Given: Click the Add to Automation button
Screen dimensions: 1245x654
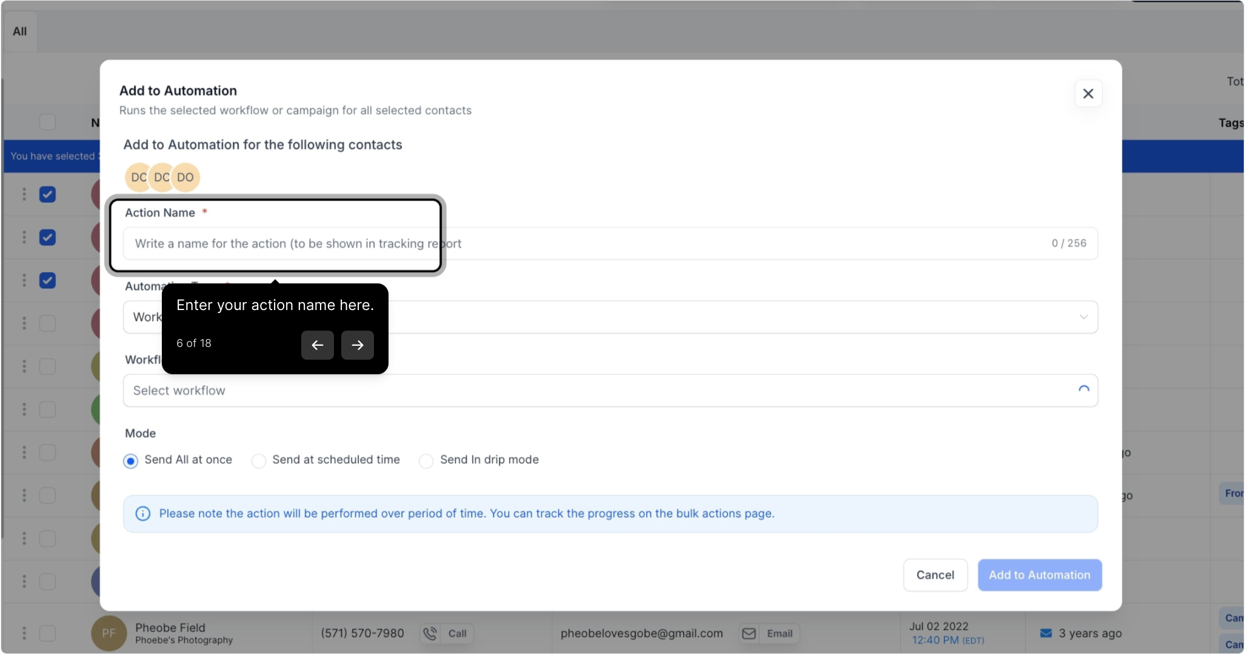Looking at the screenshot, I should [x=1039, y=575].
